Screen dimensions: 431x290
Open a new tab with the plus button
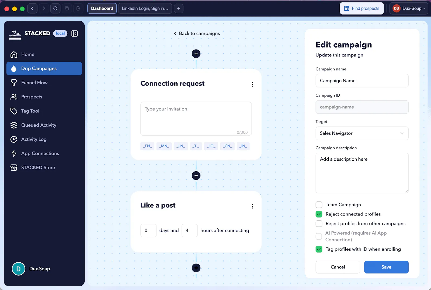[179, 8]
